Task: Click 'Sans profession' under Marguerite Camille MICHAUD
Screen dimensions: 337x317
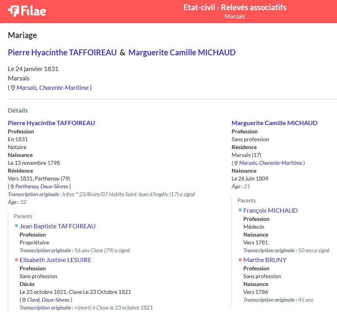Action: 250,139
